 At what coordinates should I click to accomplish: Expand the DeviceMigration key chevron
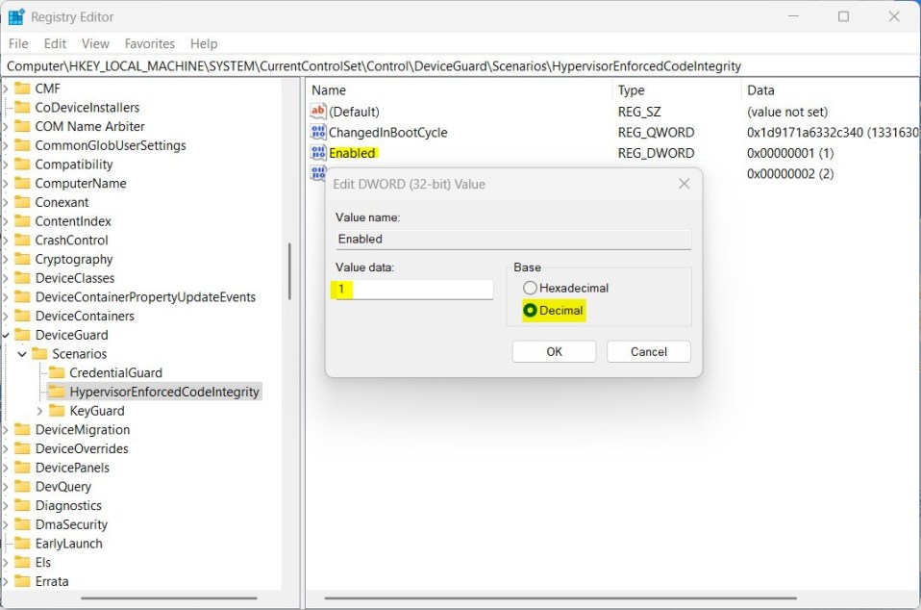5,429
